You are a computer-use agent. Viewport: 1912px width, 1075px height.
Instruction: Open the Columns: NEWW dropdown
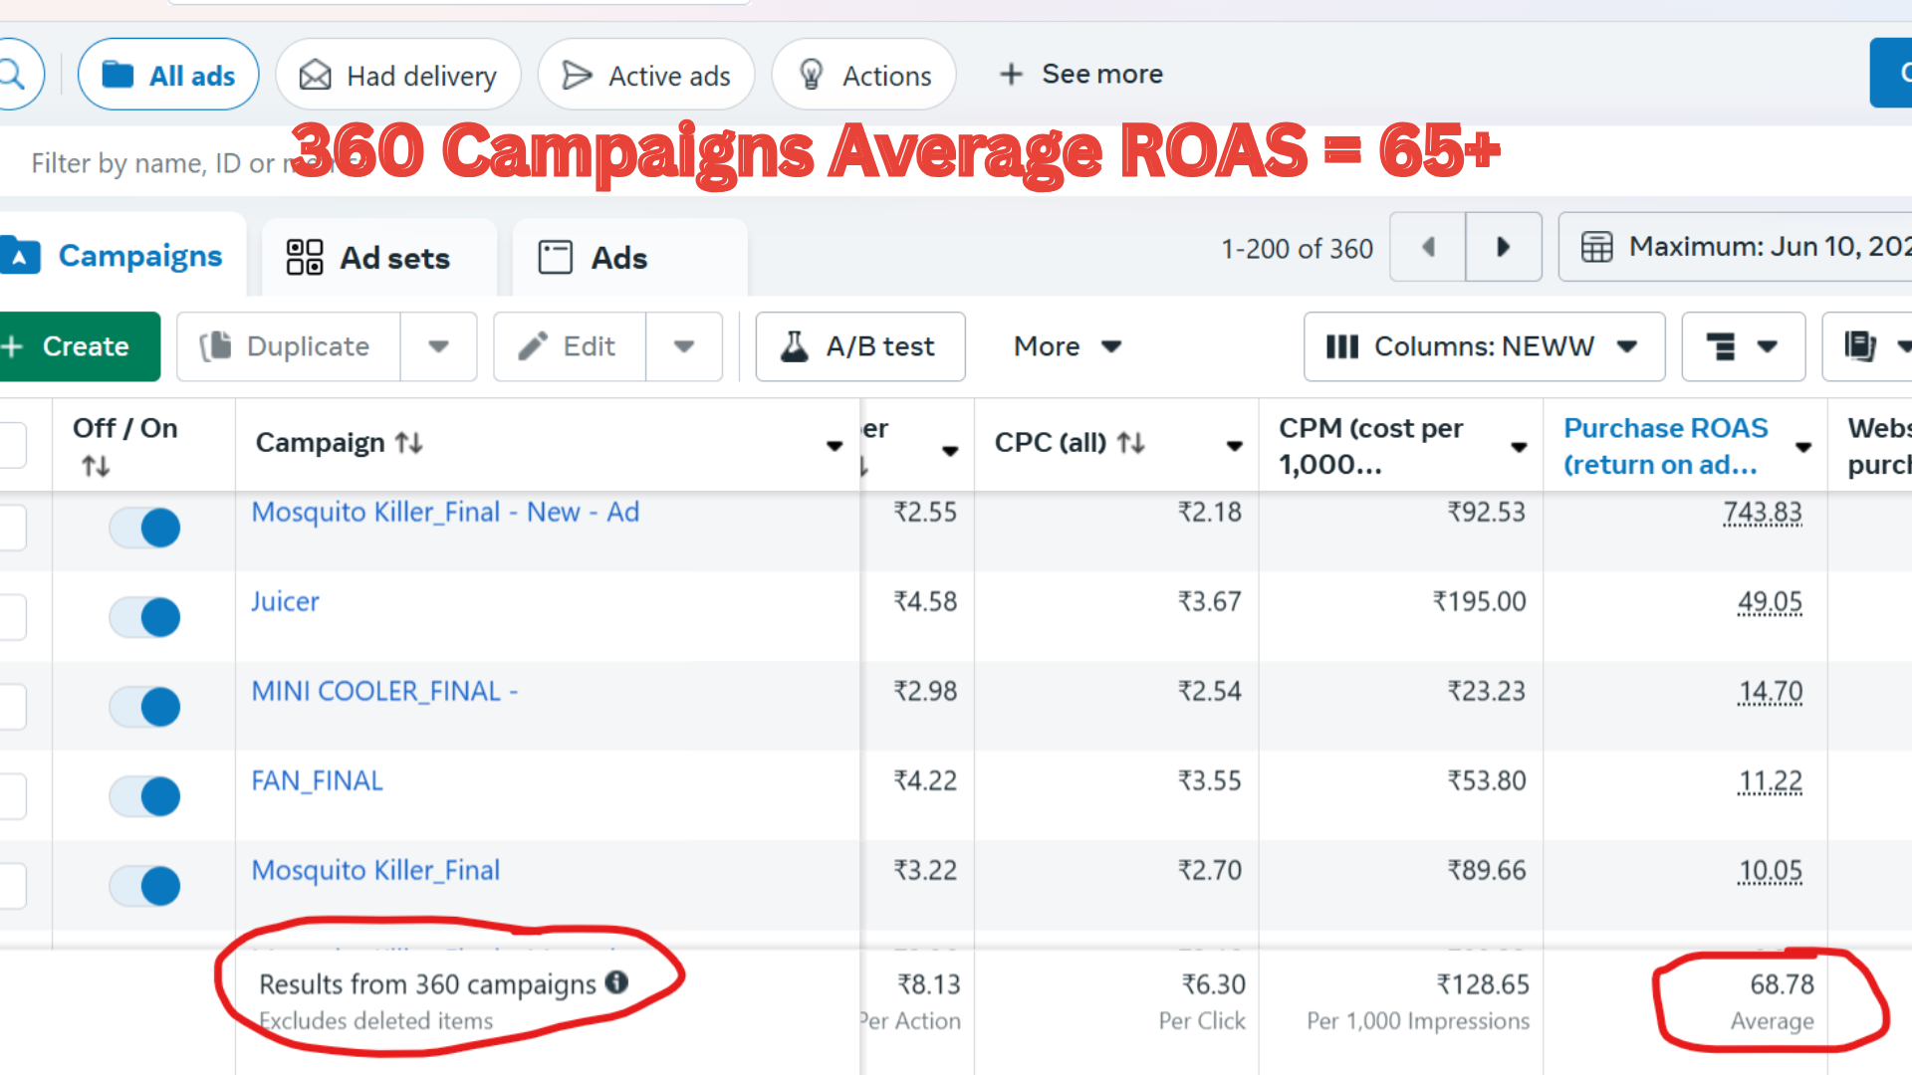(x=1483, y=346)
